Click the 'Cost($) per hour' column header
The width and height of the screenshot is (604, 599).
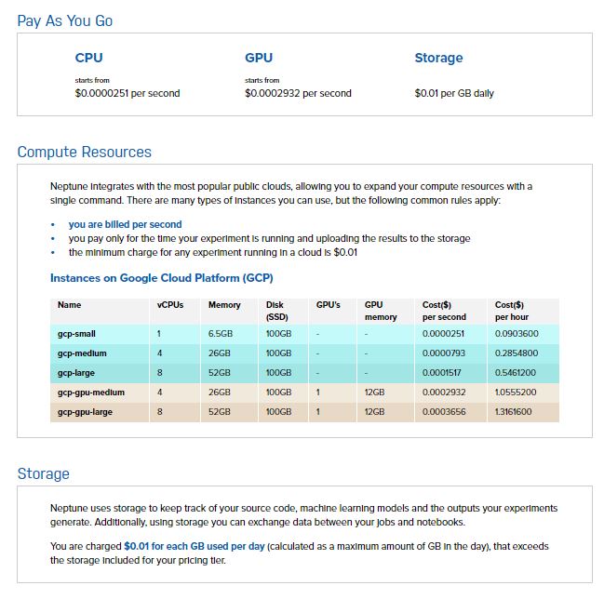point(510,312)
